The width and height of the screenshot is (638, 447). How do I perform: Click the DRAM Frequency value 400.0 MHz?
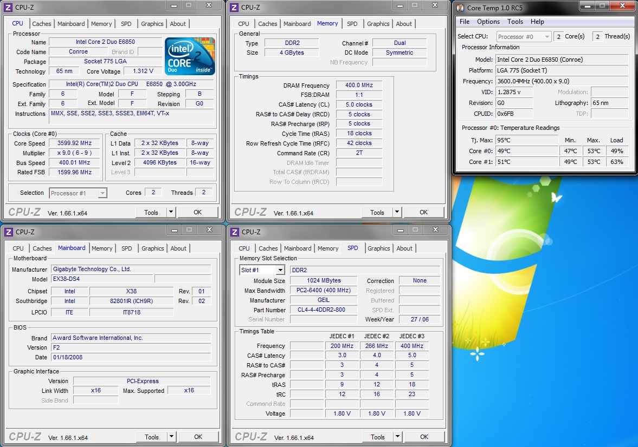point(359,86)
